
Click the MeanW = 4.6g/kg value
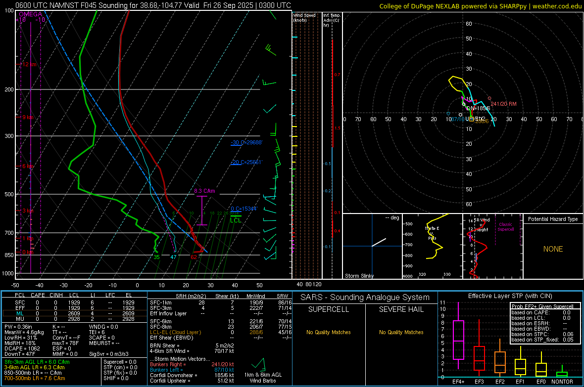pyautogui.click(x=24, y=332)
